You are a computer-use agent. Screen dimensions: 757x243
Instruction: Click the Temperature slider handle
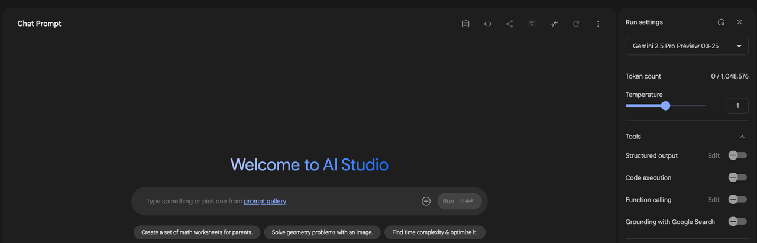[x=665, y=106]
